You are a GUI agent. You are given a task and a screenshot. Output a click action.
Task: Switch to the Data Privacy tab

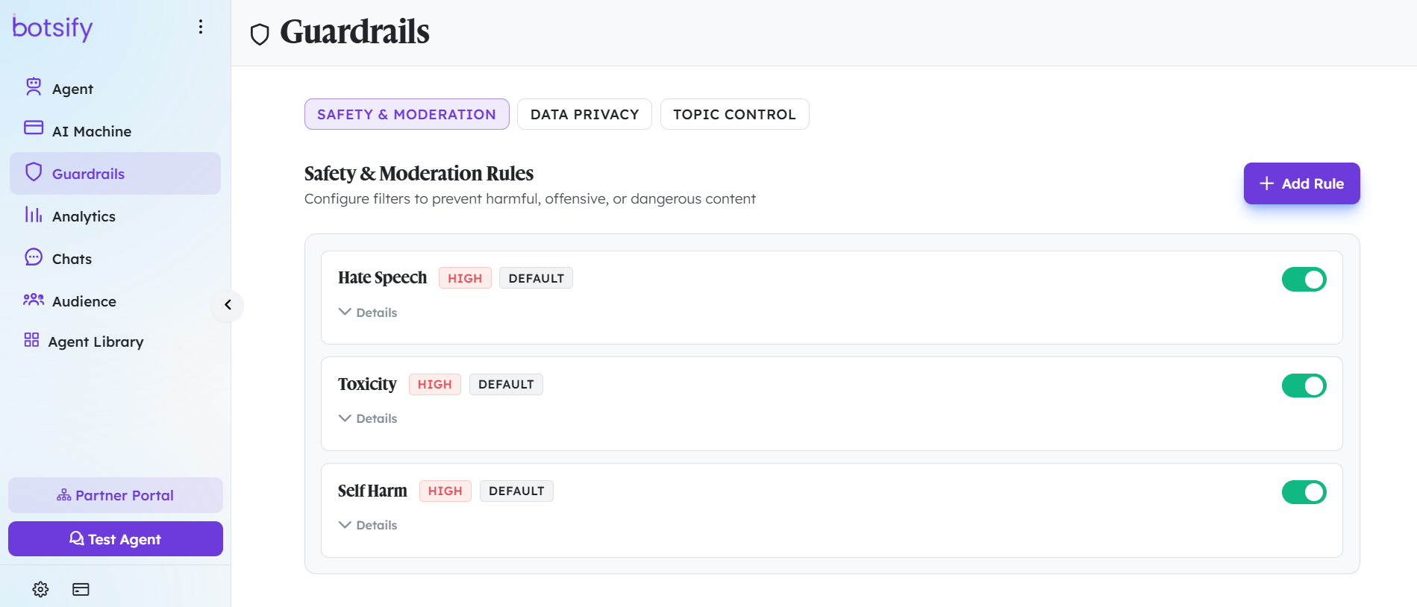(x=584, y=114)
